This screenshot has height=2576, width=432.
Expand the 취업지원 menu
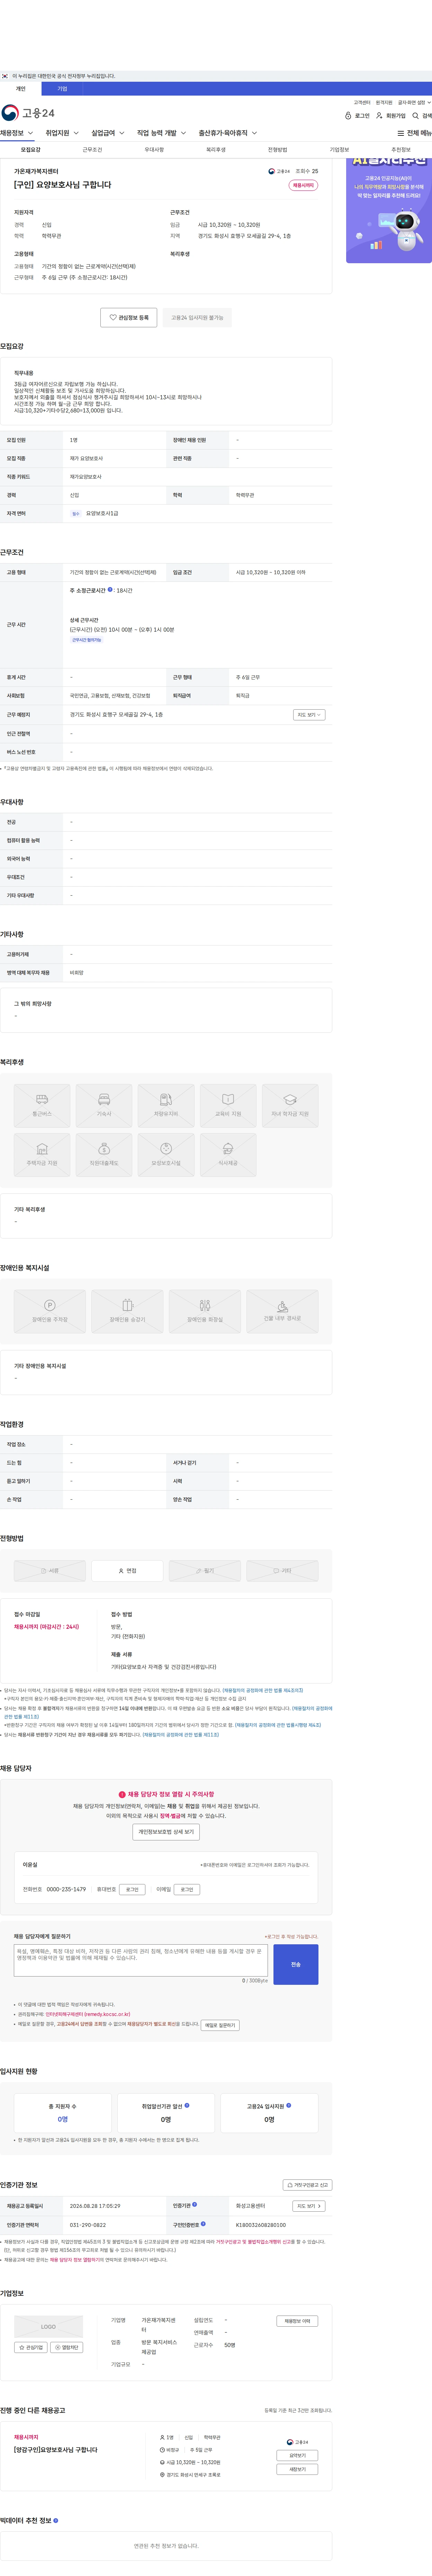click(62, 133)
